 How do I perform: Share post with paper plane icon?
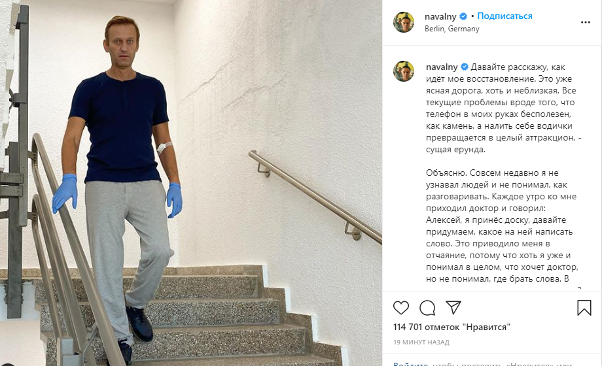[x=453, y=307]
